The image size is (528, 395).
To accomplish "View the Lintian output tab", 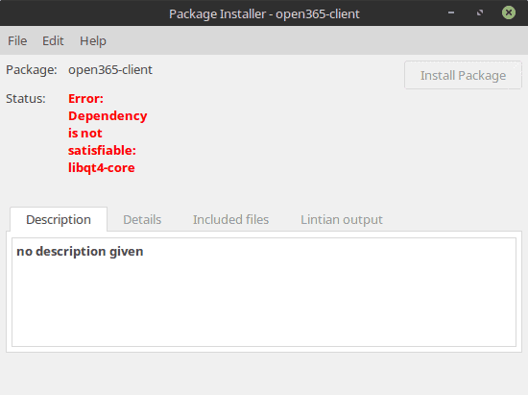I will coord(342,219).
